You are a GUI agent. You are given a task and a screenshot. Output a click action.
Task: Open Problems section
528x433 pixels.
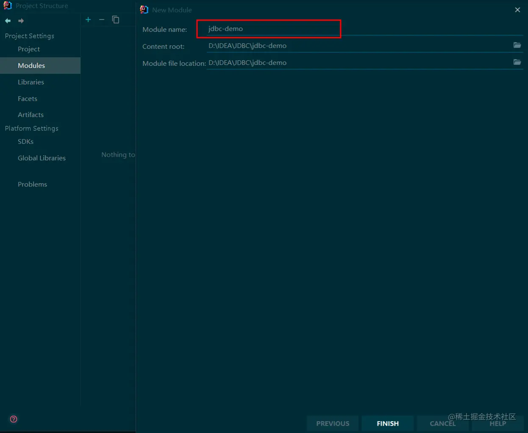tap(32, 184)
